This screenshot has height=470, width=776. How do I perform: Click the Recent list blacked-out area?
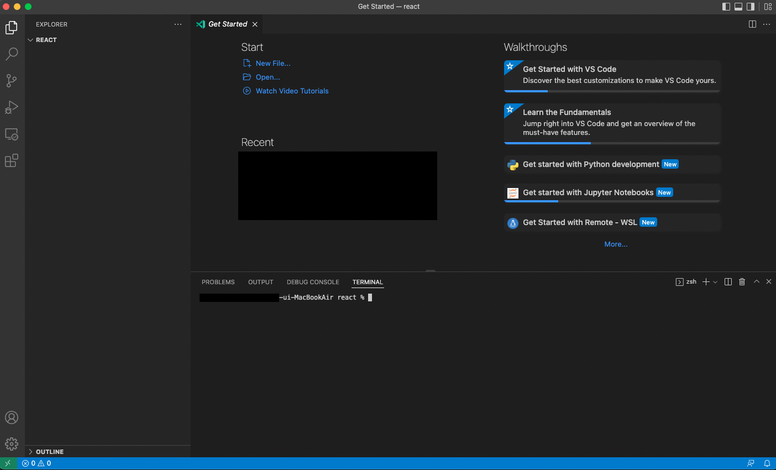pos(338,186)
